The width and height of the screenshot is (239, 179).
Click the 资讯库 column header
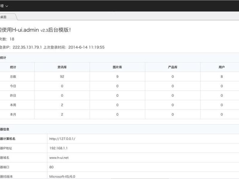pos(62,67)
